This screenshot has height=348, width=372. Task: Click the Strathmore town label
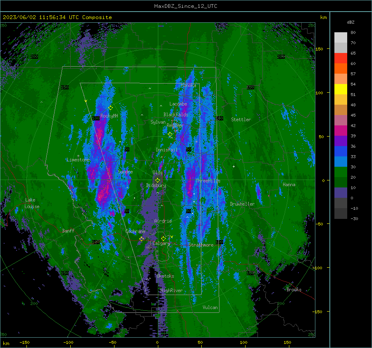pos(201,245)
